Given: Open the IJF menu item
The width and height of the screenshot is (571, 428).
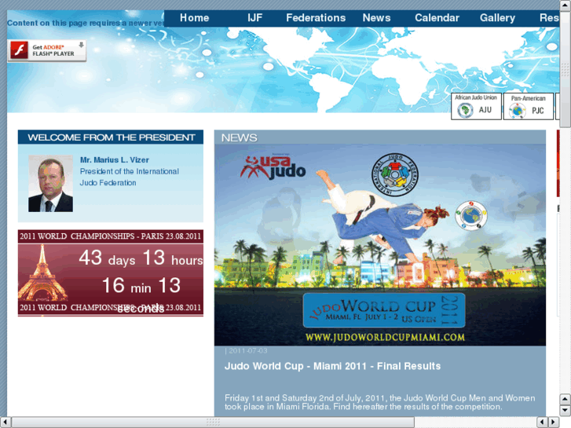Looking at the screenshot, I should (x=254, y=18).
